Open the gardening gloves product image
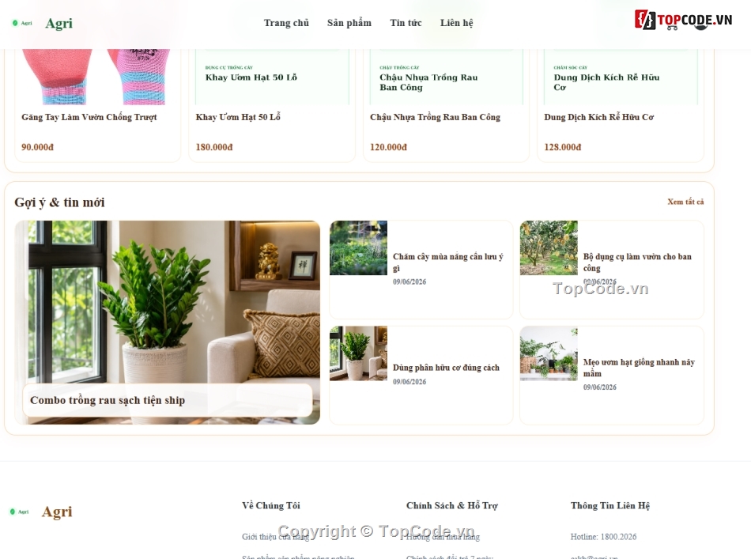Image resolution: width=751 pixels, height=559 pixels. click(x=98, y=77)
